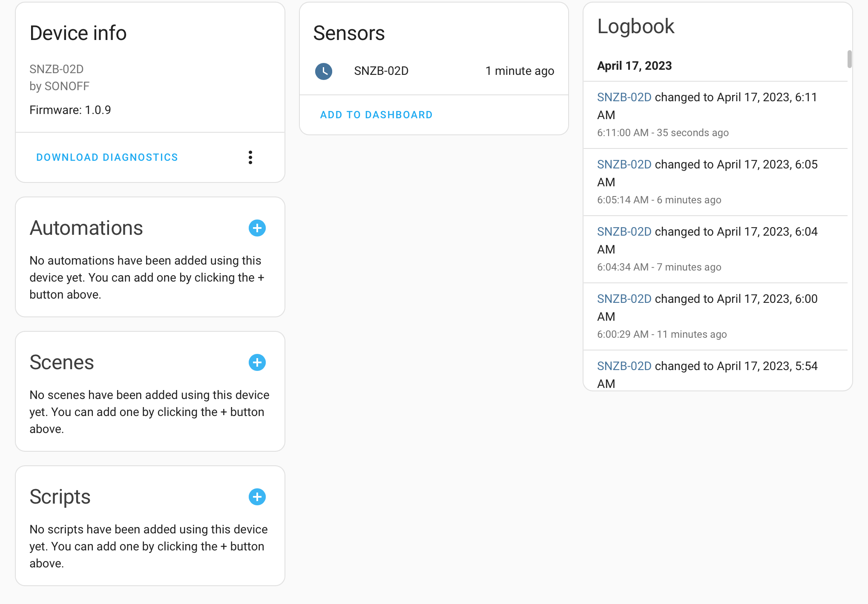Open the SNZB-02D entry logged at 6:05 AM
This screenshot has height=604, width=868.
pos(624,164)
